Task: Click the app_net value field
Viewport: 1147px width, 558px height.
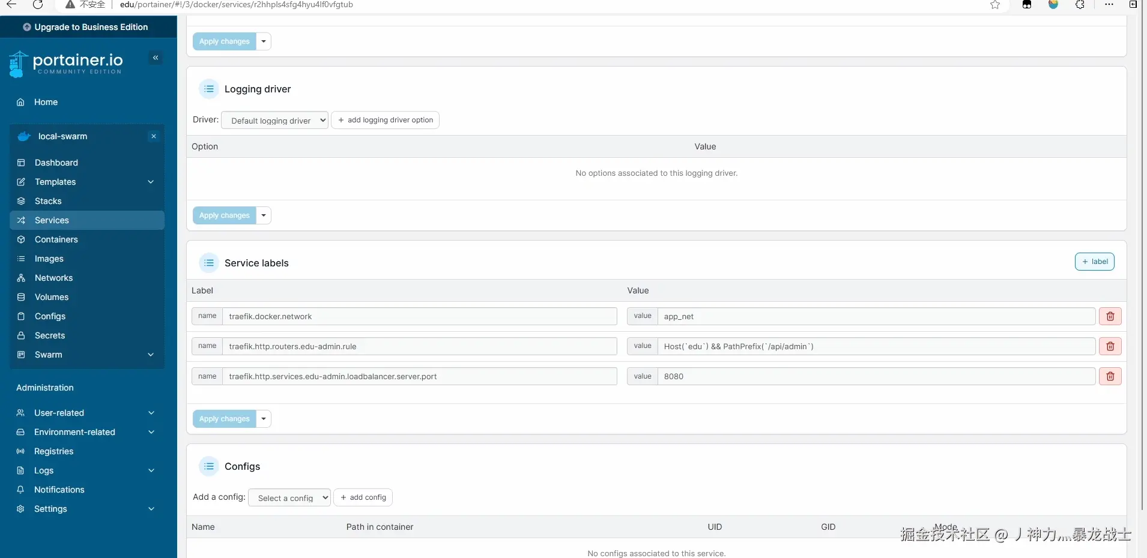Action: pos(876,316)
